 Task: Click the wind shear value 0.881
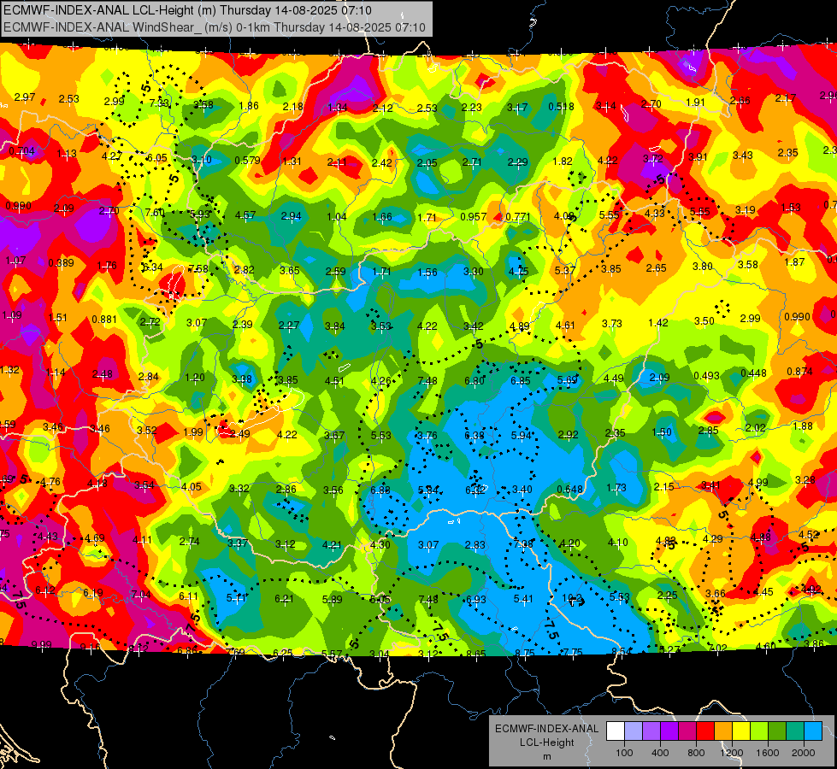104,319
